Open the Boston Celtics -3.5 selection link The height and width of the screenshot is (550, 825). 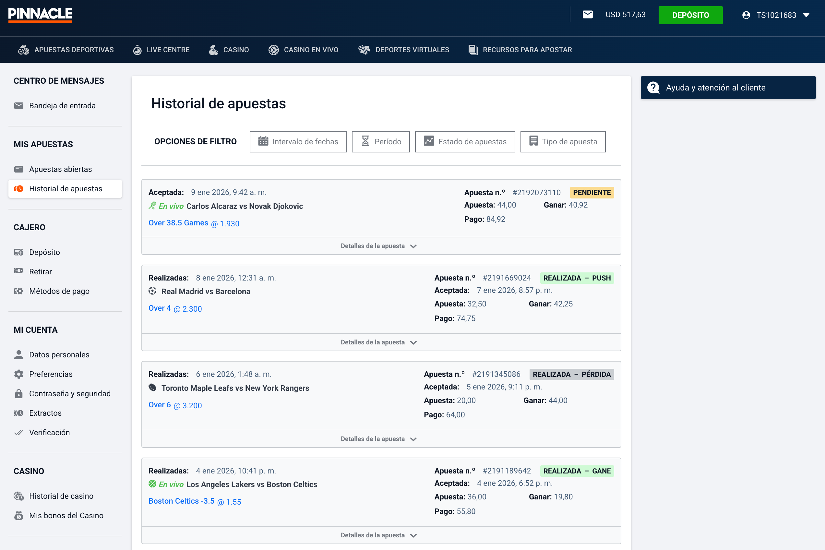181,501
